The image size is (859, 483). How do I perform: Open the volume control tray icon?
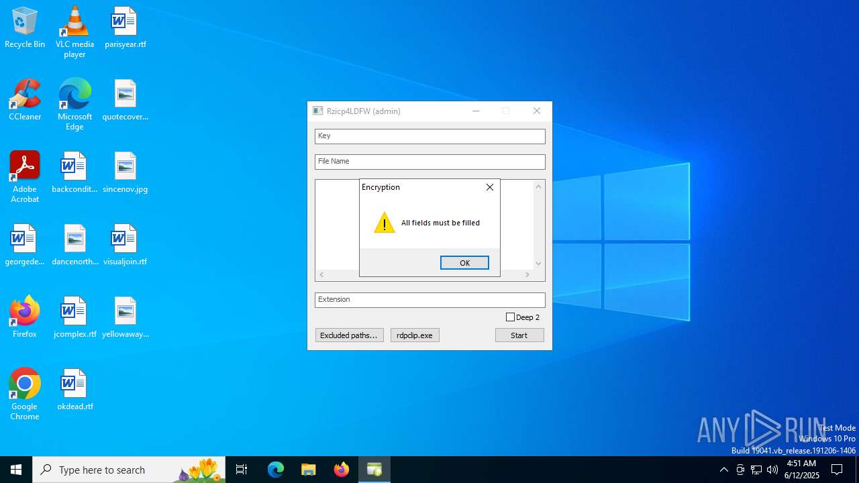click(772, 470)
